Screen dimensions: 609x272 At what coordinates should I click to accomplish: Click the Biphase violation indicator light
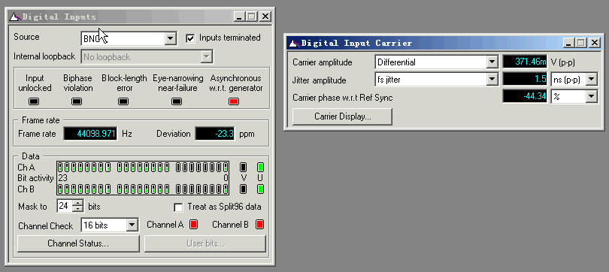tap(77, 101)
